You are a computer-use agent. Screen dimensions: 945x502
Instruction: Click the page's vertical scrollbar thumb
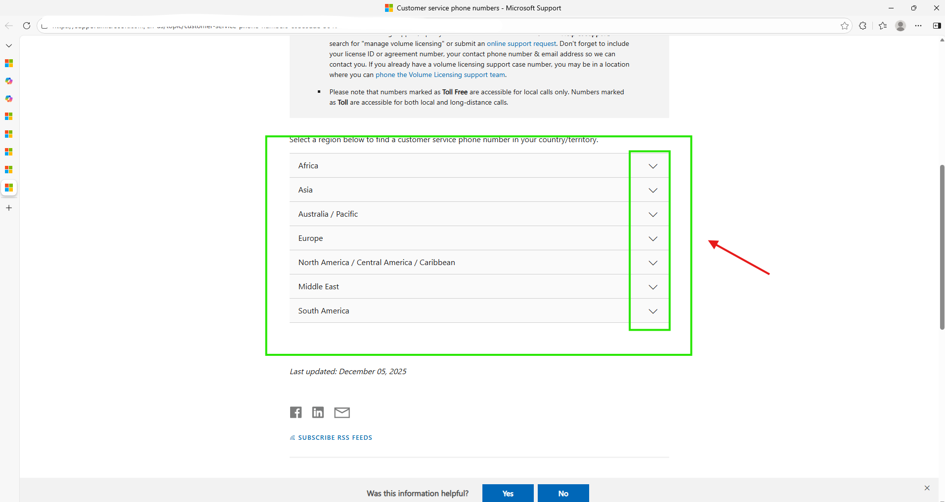point(942,247)
